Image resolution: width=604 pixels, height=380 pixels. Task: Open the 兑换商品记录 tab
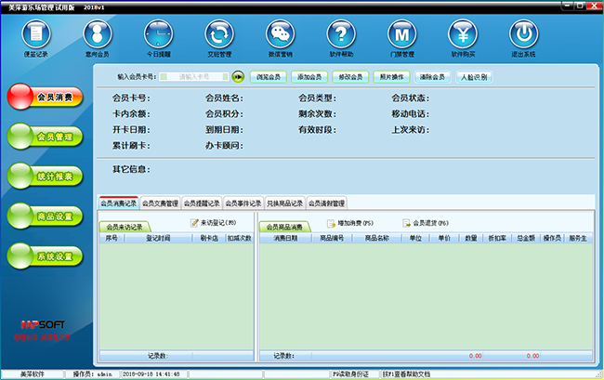pyautogui.click(x=284, y=203)
